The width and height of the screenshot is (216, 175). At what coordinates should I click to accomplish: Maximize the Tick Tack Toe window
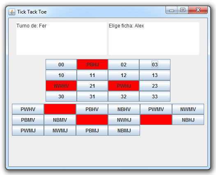(x=183, y=10)
